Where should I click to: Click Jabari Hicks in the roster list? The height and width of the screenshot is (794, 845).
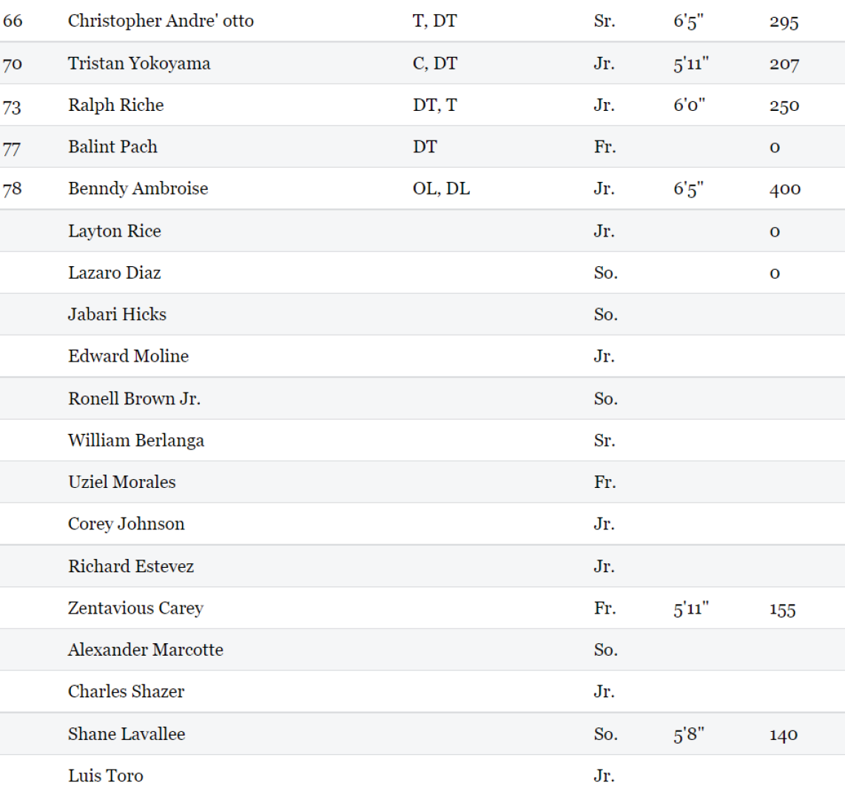coord(117,314)
